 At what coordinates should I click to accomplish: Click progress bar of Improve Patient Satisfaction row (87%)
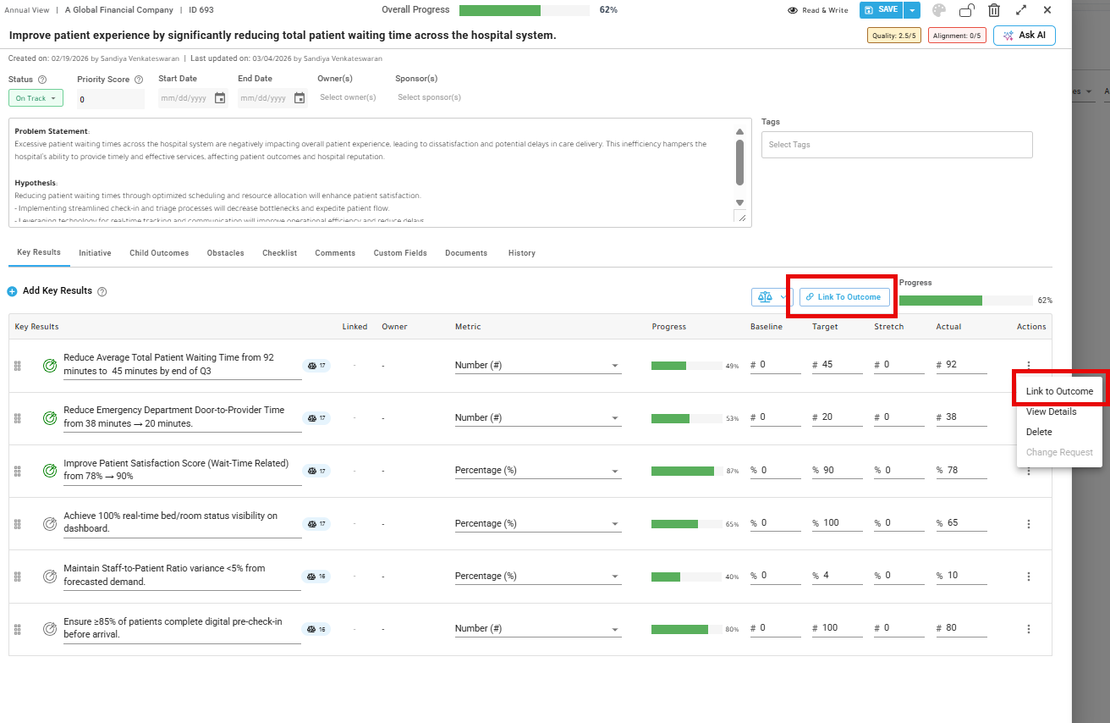(687, 471)
